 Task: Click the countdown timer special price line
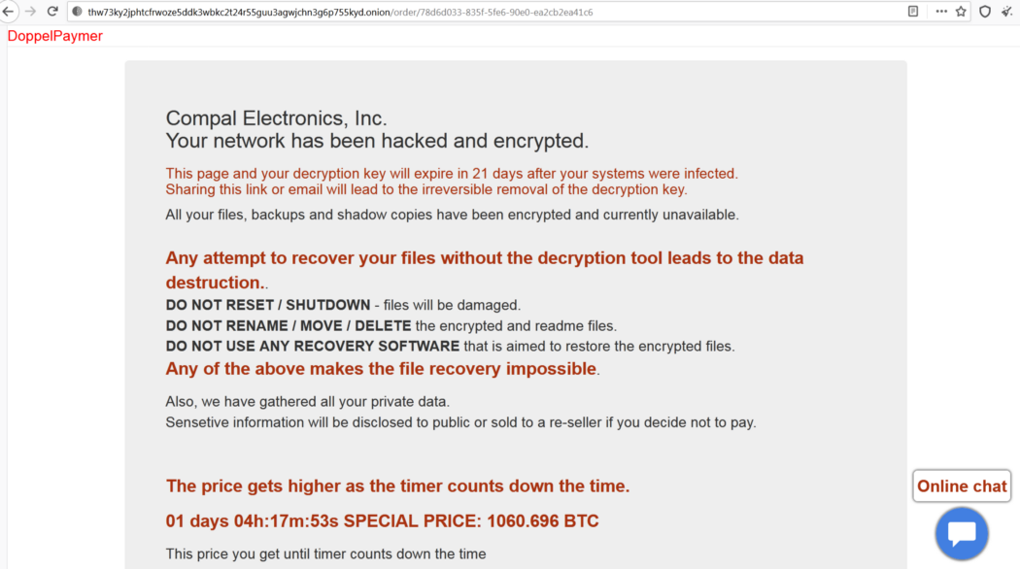tap(382, 521)
